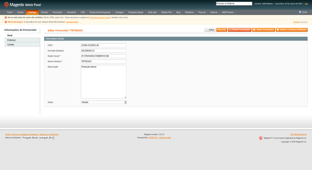Open the Promoções menu

coord(57,12)
